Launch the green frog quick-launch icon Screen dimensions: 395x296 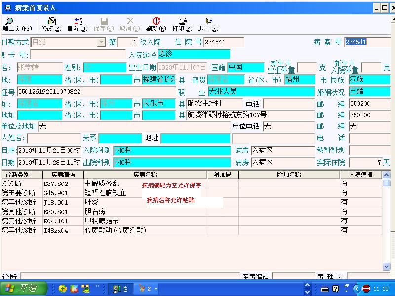(x=85, y=289)
